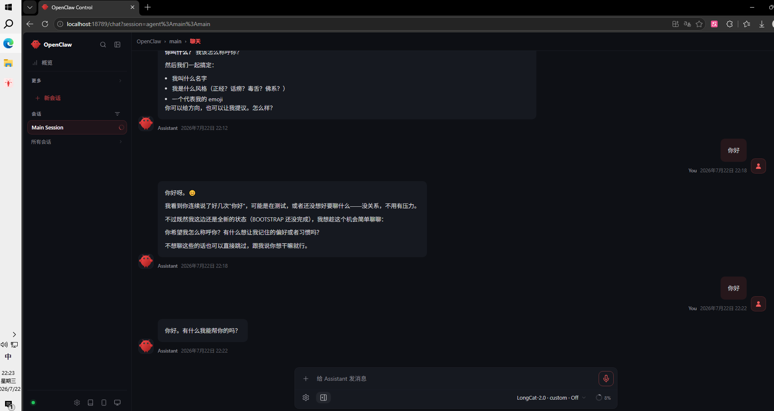Reload the page with the refresh icon
Image resolution: width=774 pixels, height=411 pixels.
click(45, 24)
